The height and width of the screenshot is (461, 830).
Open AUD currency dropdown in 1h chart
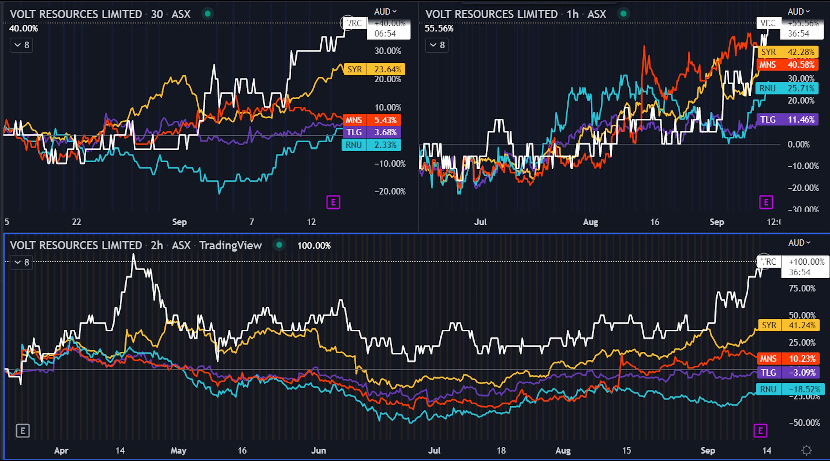(798, 12)
